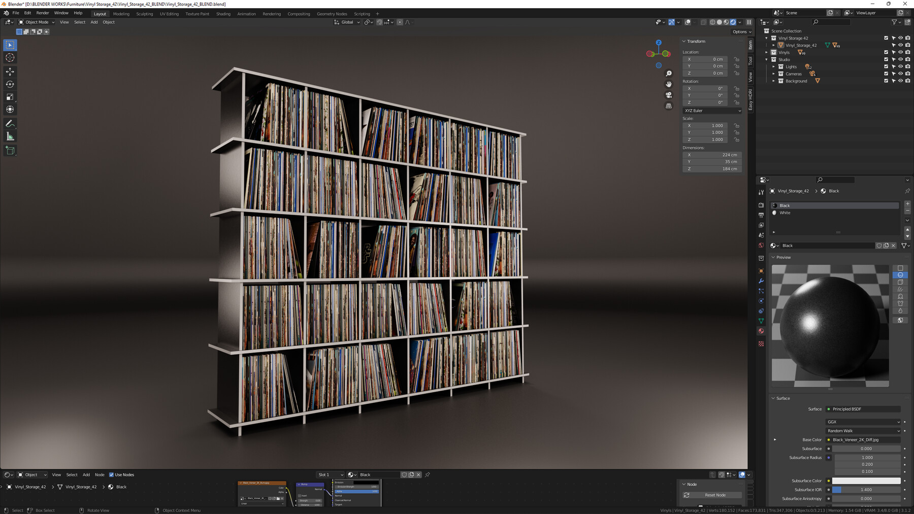Click the camera view icon in the viewport

(669, 95)
